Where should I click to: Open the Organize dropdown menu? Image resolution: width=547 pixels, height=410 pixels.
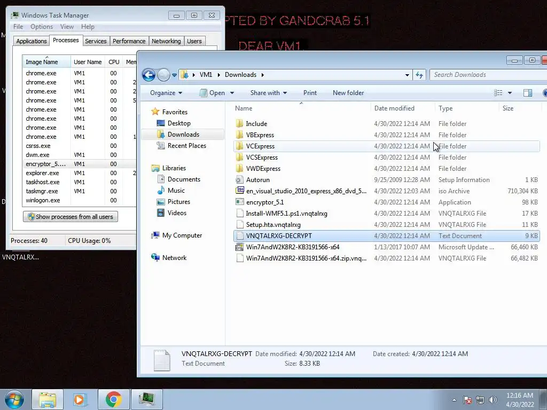coord(166,93)
